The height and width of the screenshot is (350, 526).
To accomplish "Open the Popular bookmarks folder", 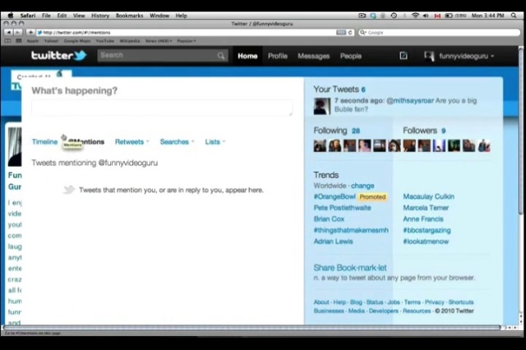I will [x=187, y=41].
